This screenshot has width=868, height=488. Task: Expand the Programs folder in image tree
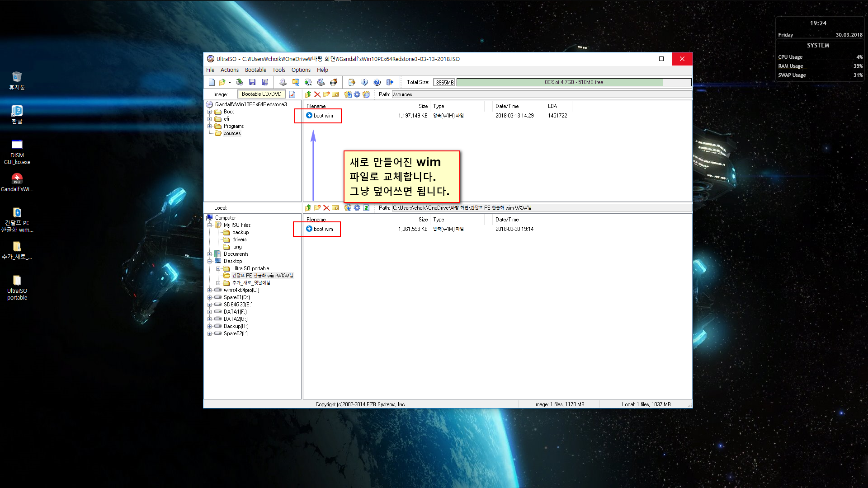click(x=210, y=126)
